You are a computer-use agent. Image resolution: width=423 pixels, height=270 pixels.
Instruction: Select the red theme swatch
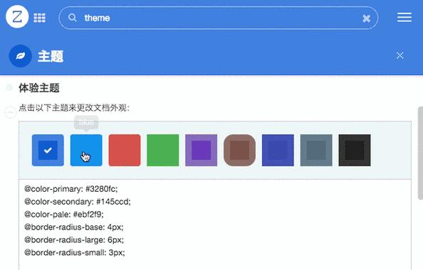[x=125, y=150]
